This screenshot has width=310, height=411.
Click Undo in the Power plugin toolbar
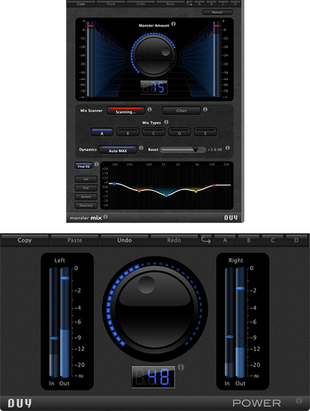[124, 240]
